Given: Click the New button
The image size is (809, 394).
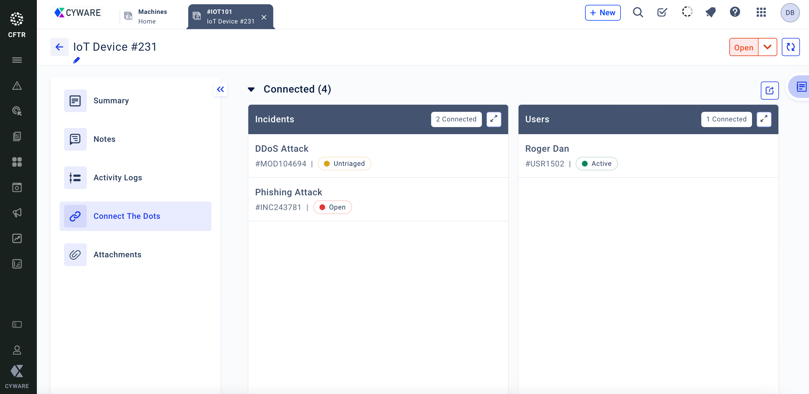Looking at the screenshot, I should coord(602,12).
